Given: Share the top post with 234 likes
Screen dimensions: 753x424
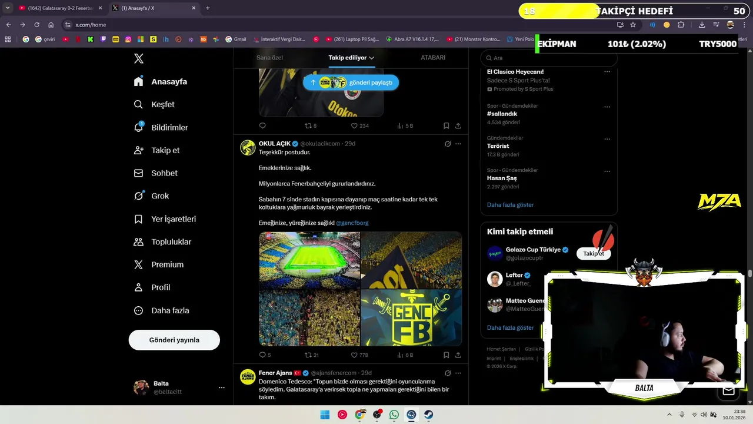Looking at the screenshot, I should (x=458, y=125).
